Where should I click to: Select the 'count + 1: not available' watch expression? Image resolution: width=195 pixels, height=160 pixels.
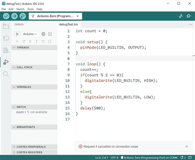coord(32,112)
